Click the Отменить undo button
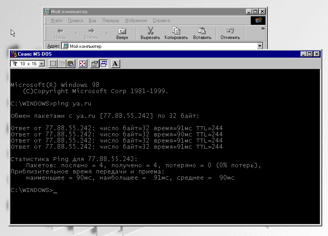328x236 pixels. coord(230,33)
